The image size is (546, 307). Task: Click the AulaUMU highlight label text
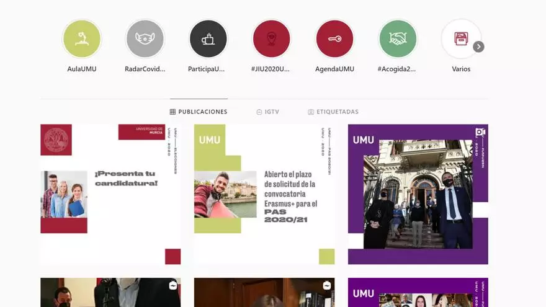tap(82, 69)
